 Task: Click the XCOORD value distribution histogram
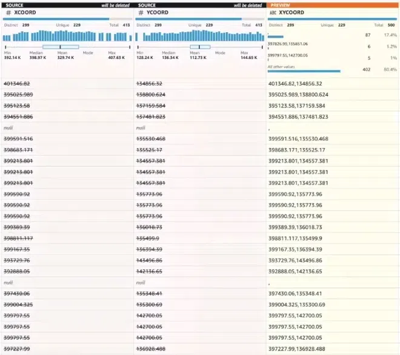(67, 36)
